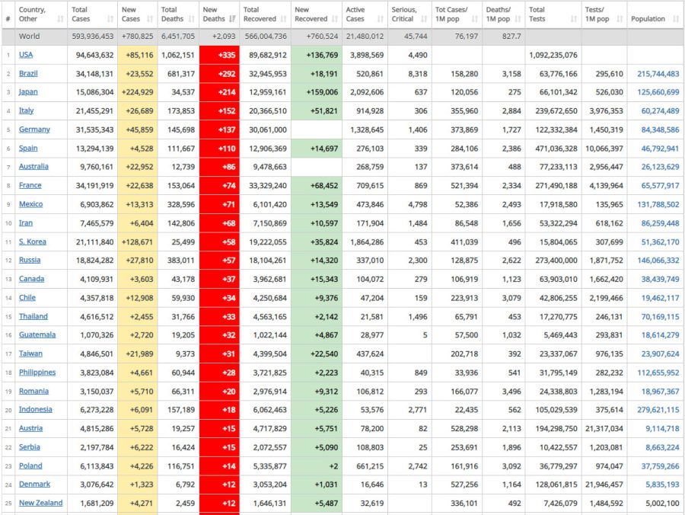
Task: Open Russia population link 146,066,332
Action: [x=658, y=261]
